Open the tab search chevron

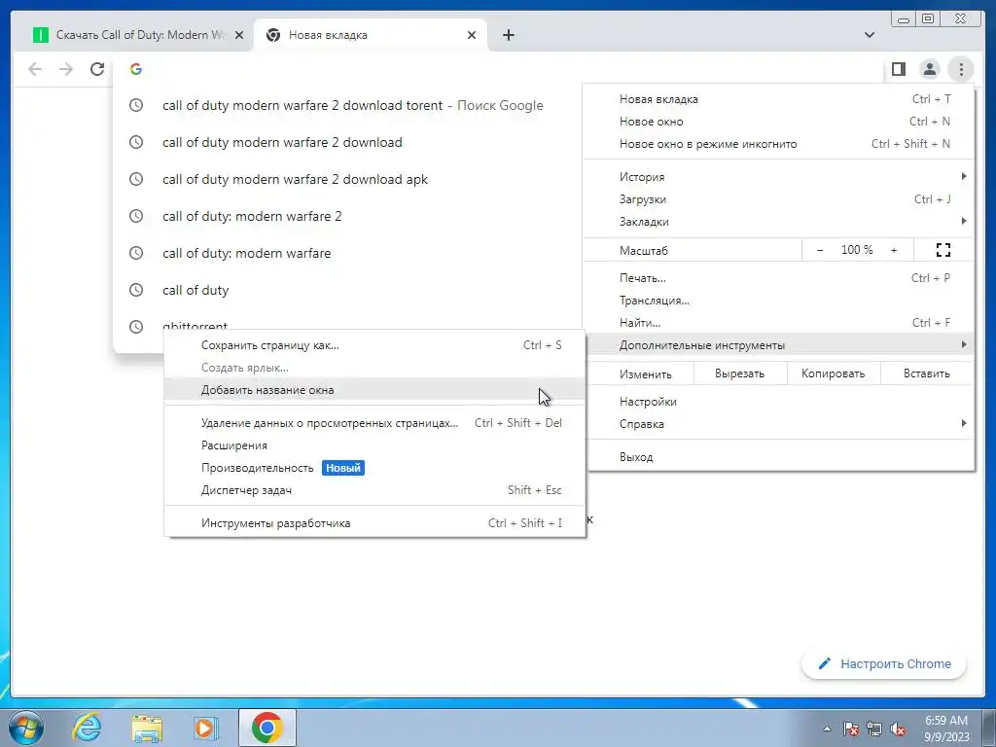coord(869,35)
